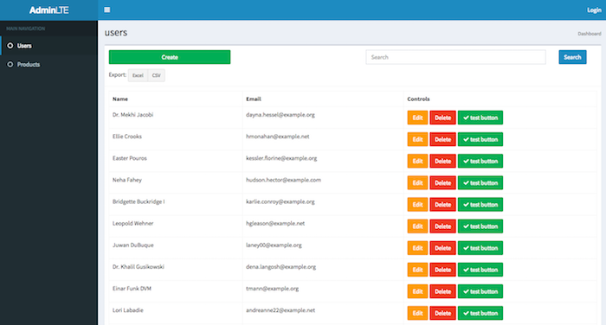The width and height of the screenshot is (606, 325).
Task: Delete the user Einar Funk DVM
Action: pyautogui.click(x=443, y=291)
